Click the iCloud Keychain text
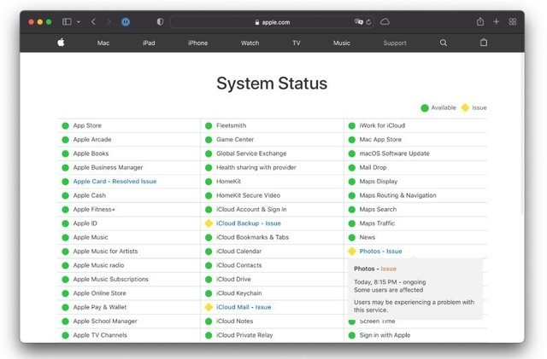This screenshot has height=359, width=547. point(239,293)
